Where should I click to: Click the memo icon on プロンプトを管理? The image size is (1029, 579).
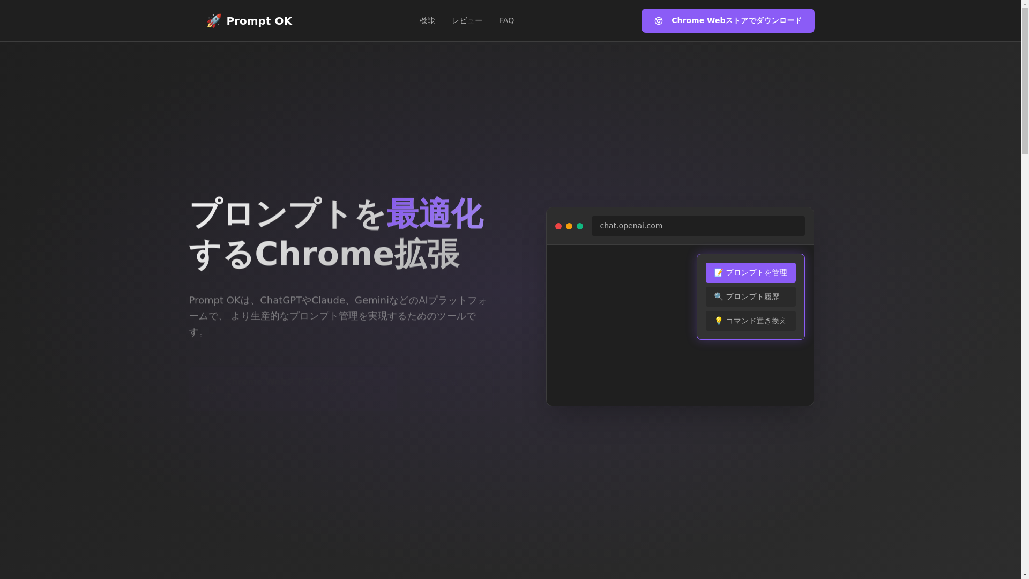click(719, 272)
